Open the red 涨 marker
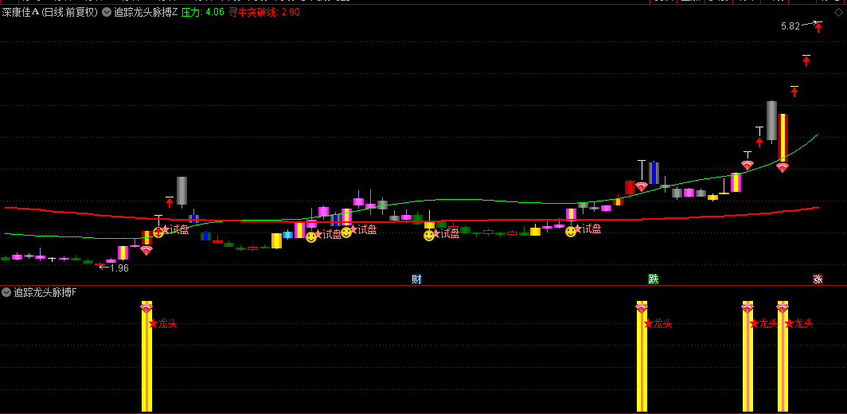 [x=818, y=279]
